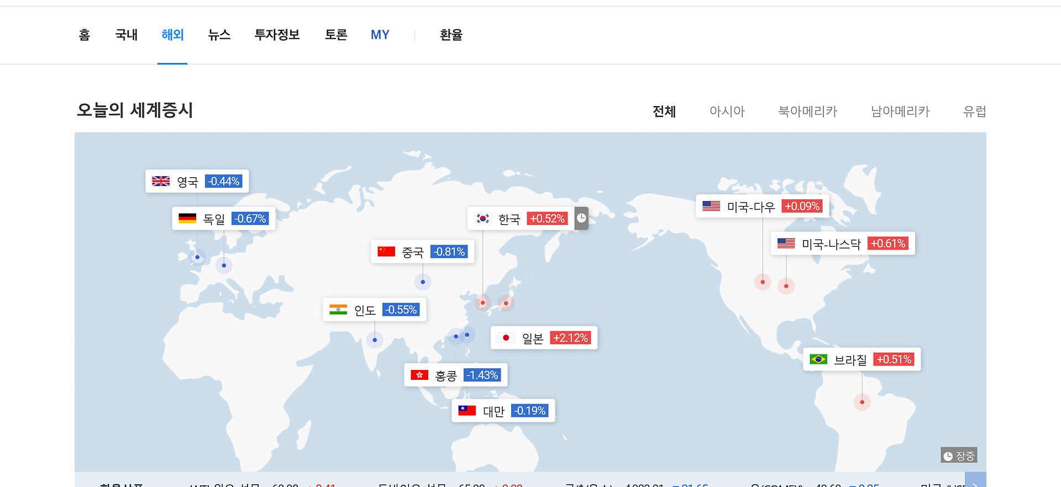Click the US flag beside 미국-나스닥
1061x487 pixels.
click(786, 243)
